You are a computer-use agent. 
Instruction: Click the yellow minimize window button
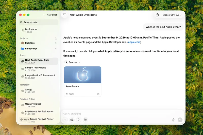click(24, 15)
